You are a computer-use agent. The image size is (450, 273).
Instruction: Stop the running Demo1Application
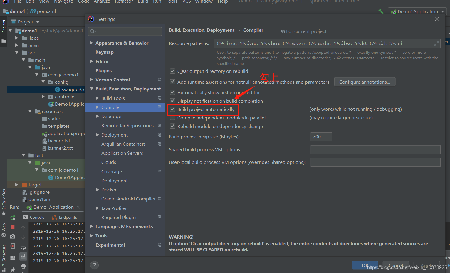click(x=12, y=227)
